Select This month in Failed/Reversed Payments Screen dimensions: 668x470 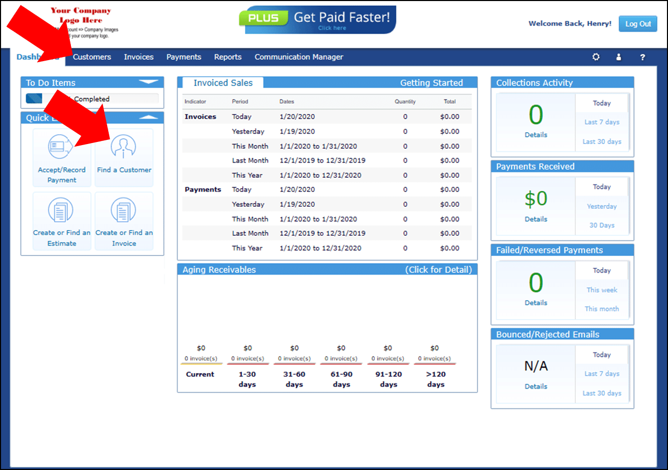tap(602, 309)
